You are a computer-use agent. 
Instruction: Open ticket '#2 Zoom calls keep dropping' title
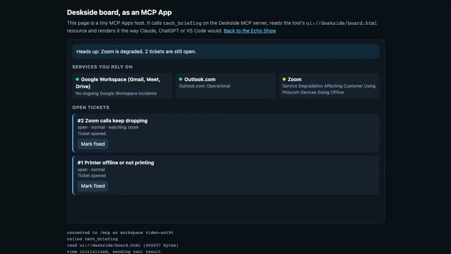[112, 121]
